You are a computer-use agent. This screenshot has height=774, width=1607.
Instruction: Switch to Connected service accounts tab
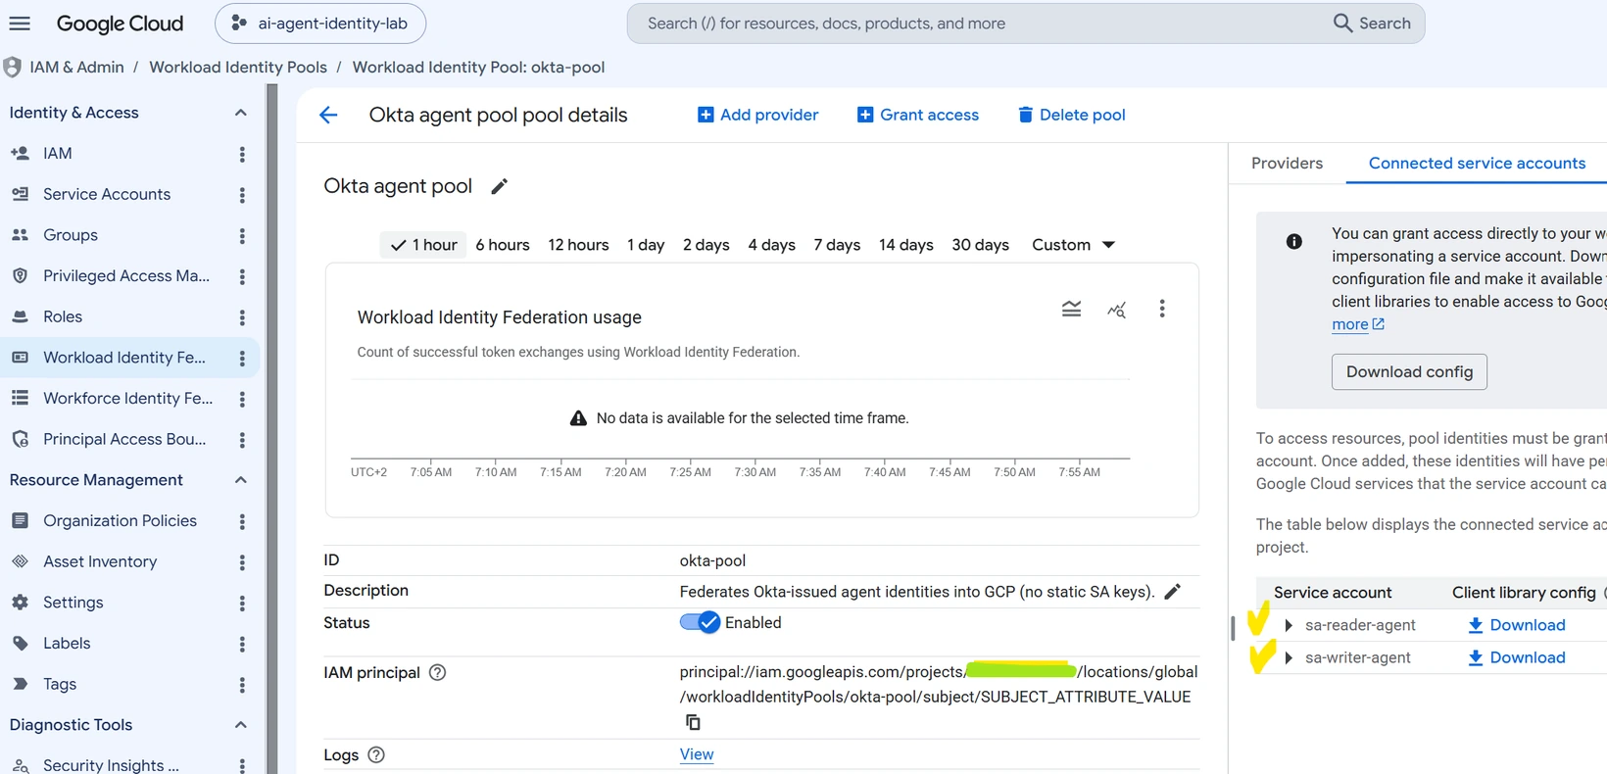tap(1477, 163)
